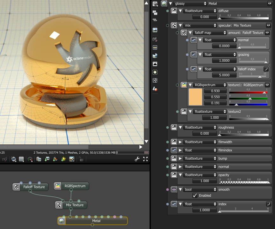The image size is (275, 229).
Task: Click the disc with green arrow icon
Action: point(55,159)
